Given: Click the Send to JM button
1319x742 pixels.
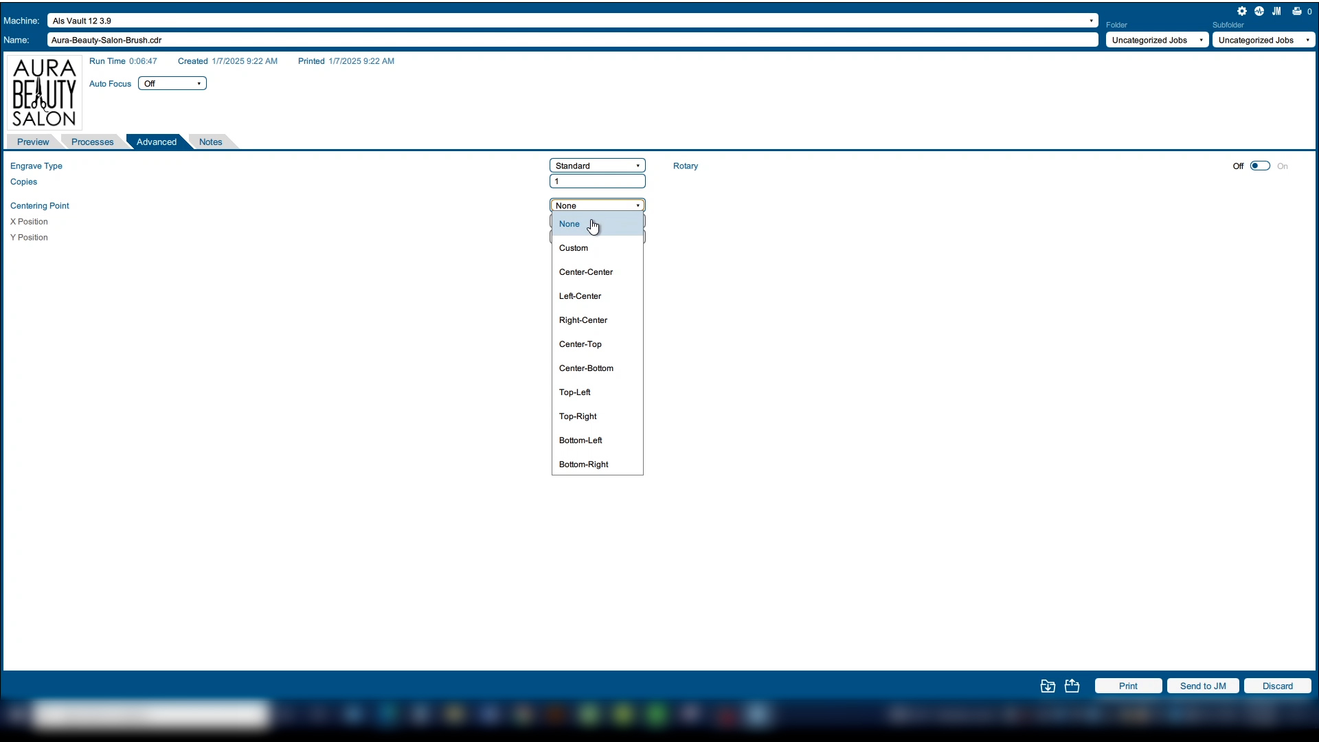Looking at the screenshot, I should (x=1202, y=686).
